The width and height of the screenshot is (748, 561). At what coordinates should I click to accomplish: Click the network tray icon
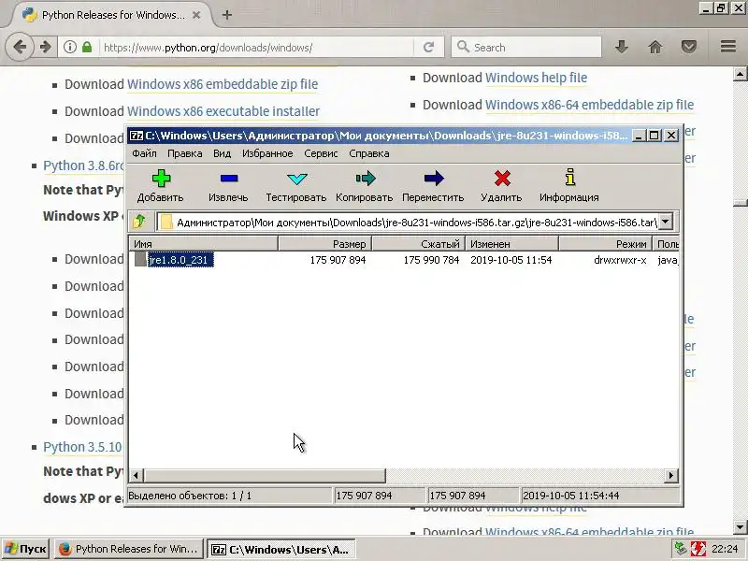pos(680,549)
